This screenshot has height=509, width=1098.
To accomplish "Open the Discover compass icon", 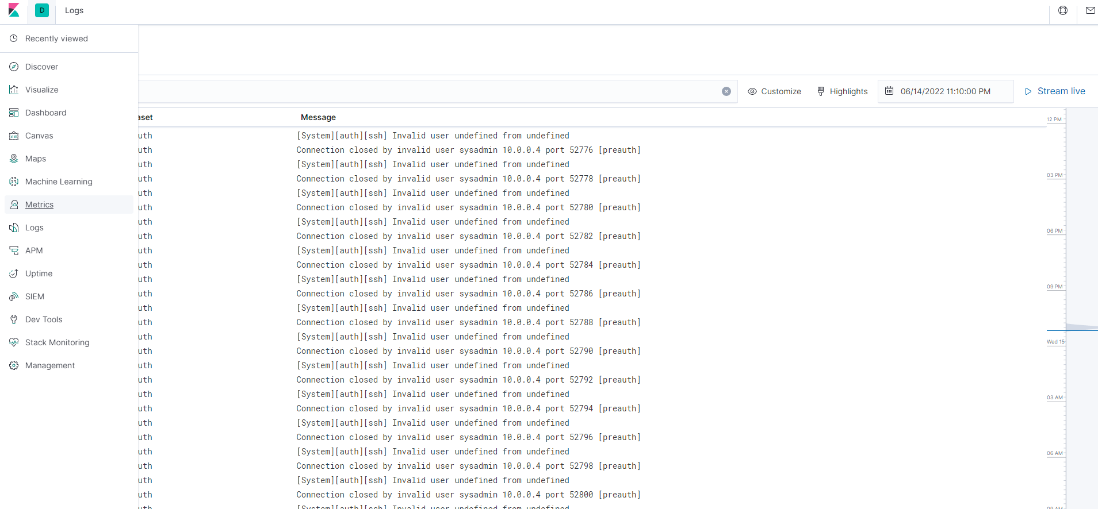I will click(x=14, y=67).
